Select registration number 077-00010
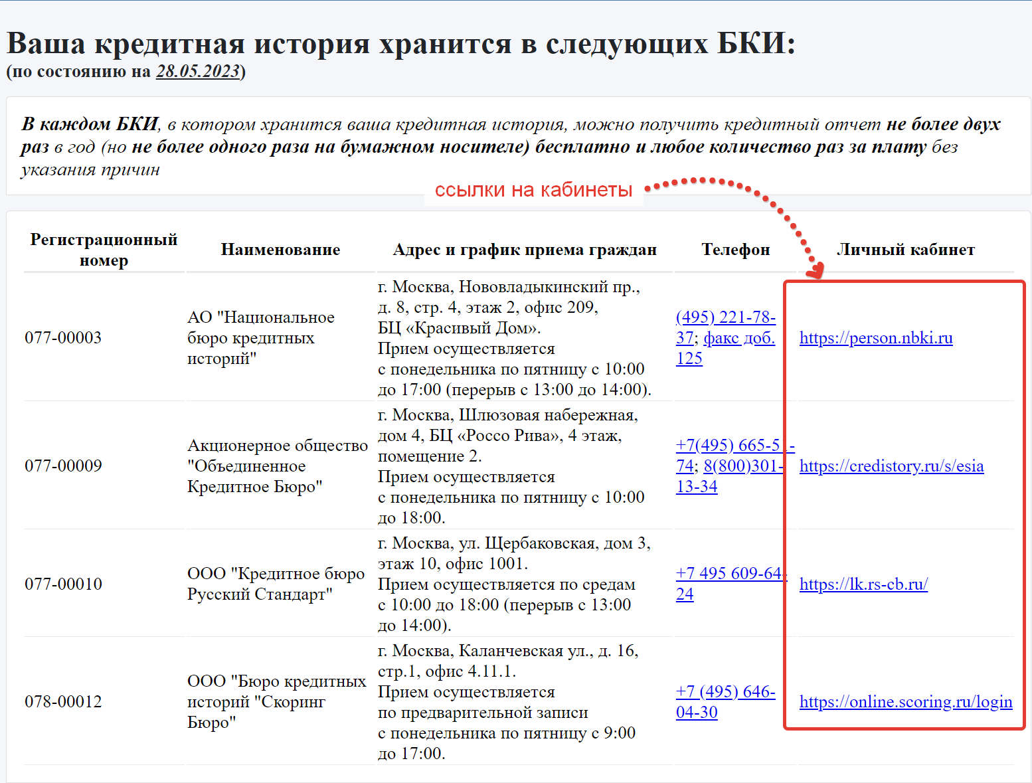1032x783 pixels. (x=63, y=584)
